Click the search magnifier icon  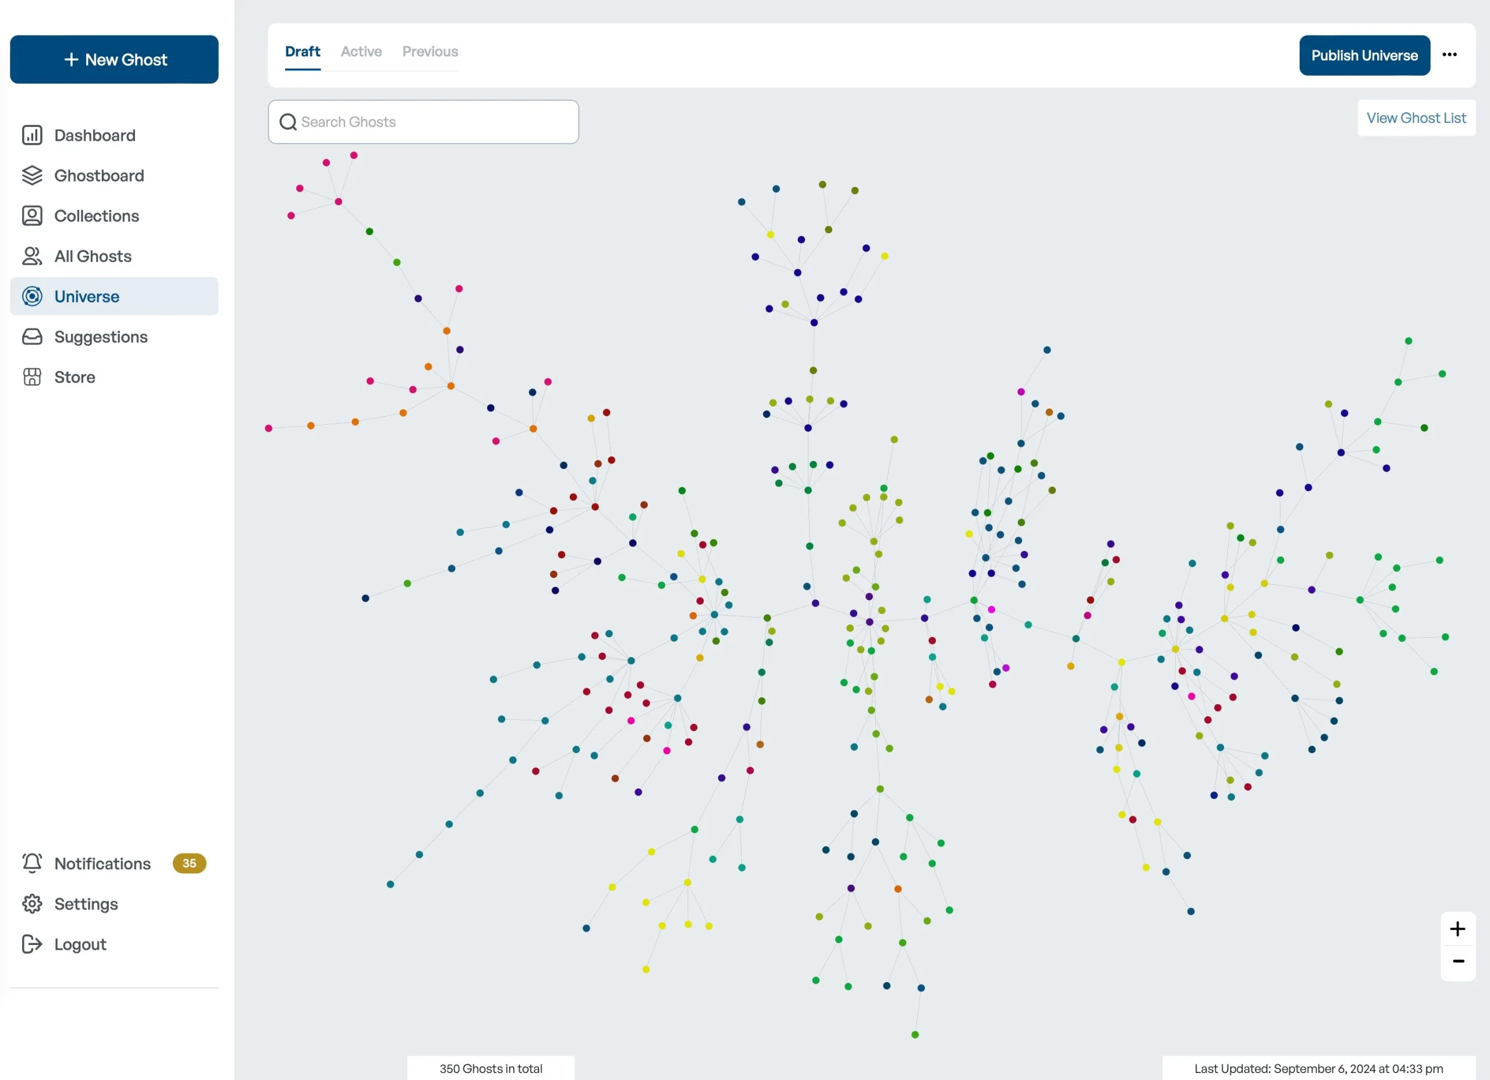coord(287,122)
